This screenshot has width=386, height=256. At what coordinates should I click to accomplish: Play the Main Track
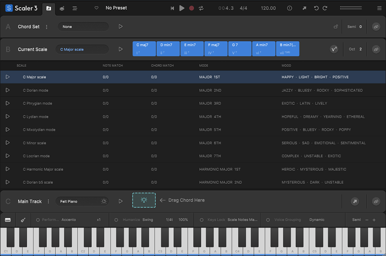pyautogui.click(x=120, y=201)
